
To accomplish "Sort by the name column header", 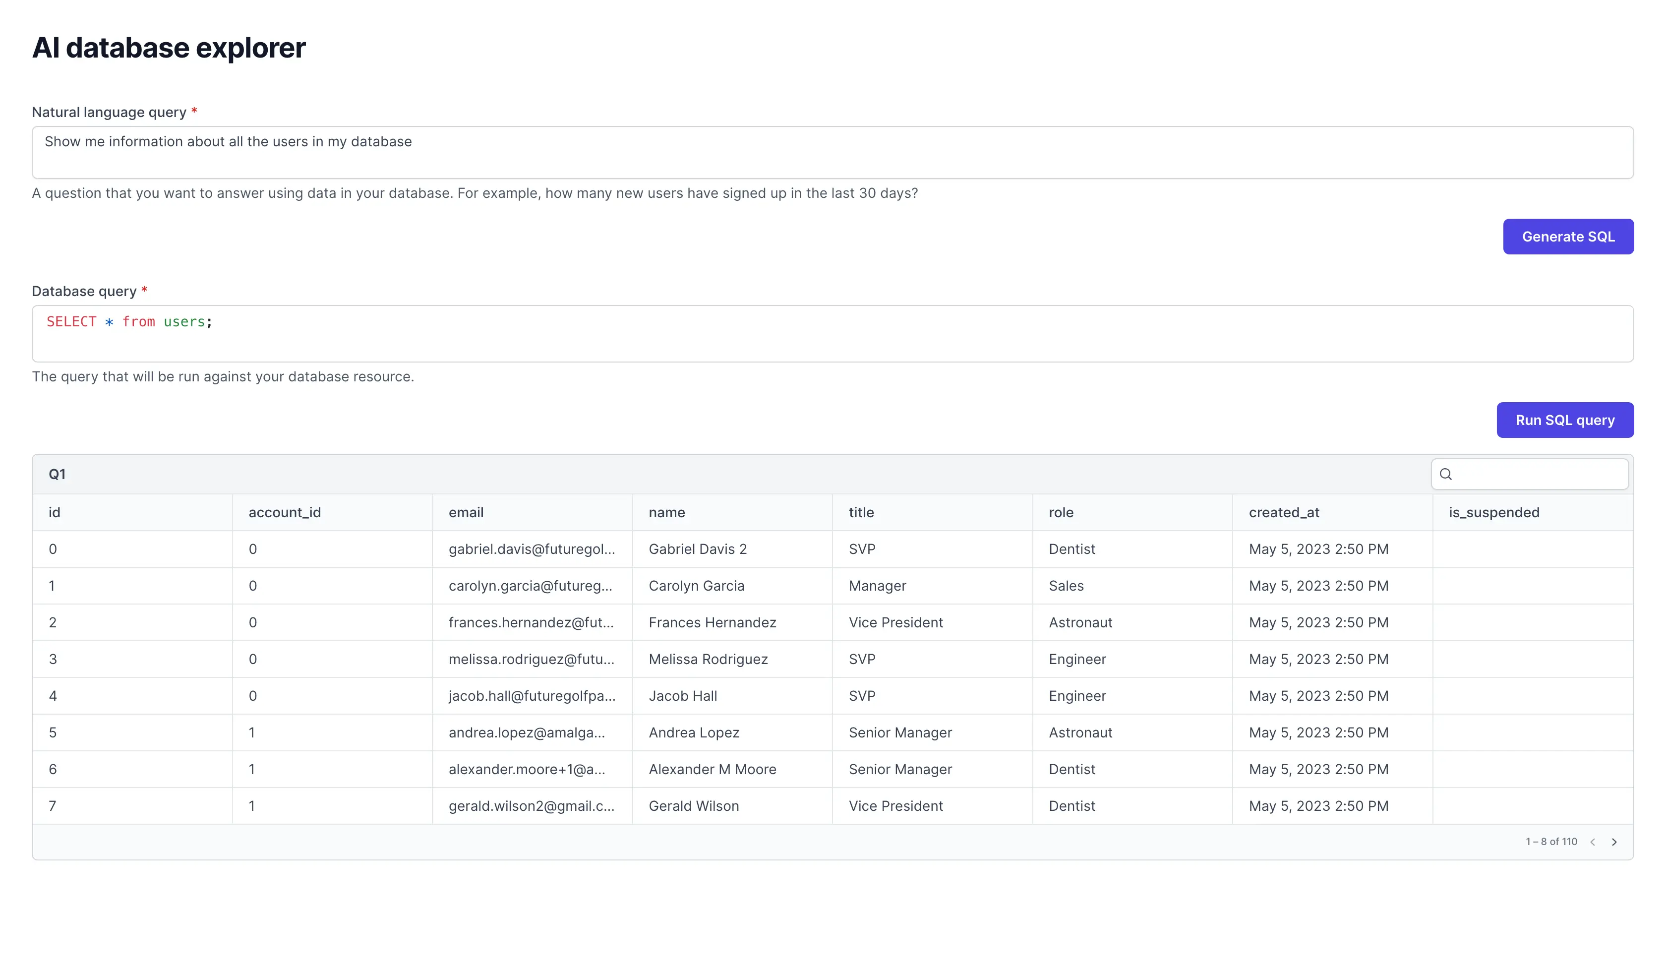I will click(732, 512).
